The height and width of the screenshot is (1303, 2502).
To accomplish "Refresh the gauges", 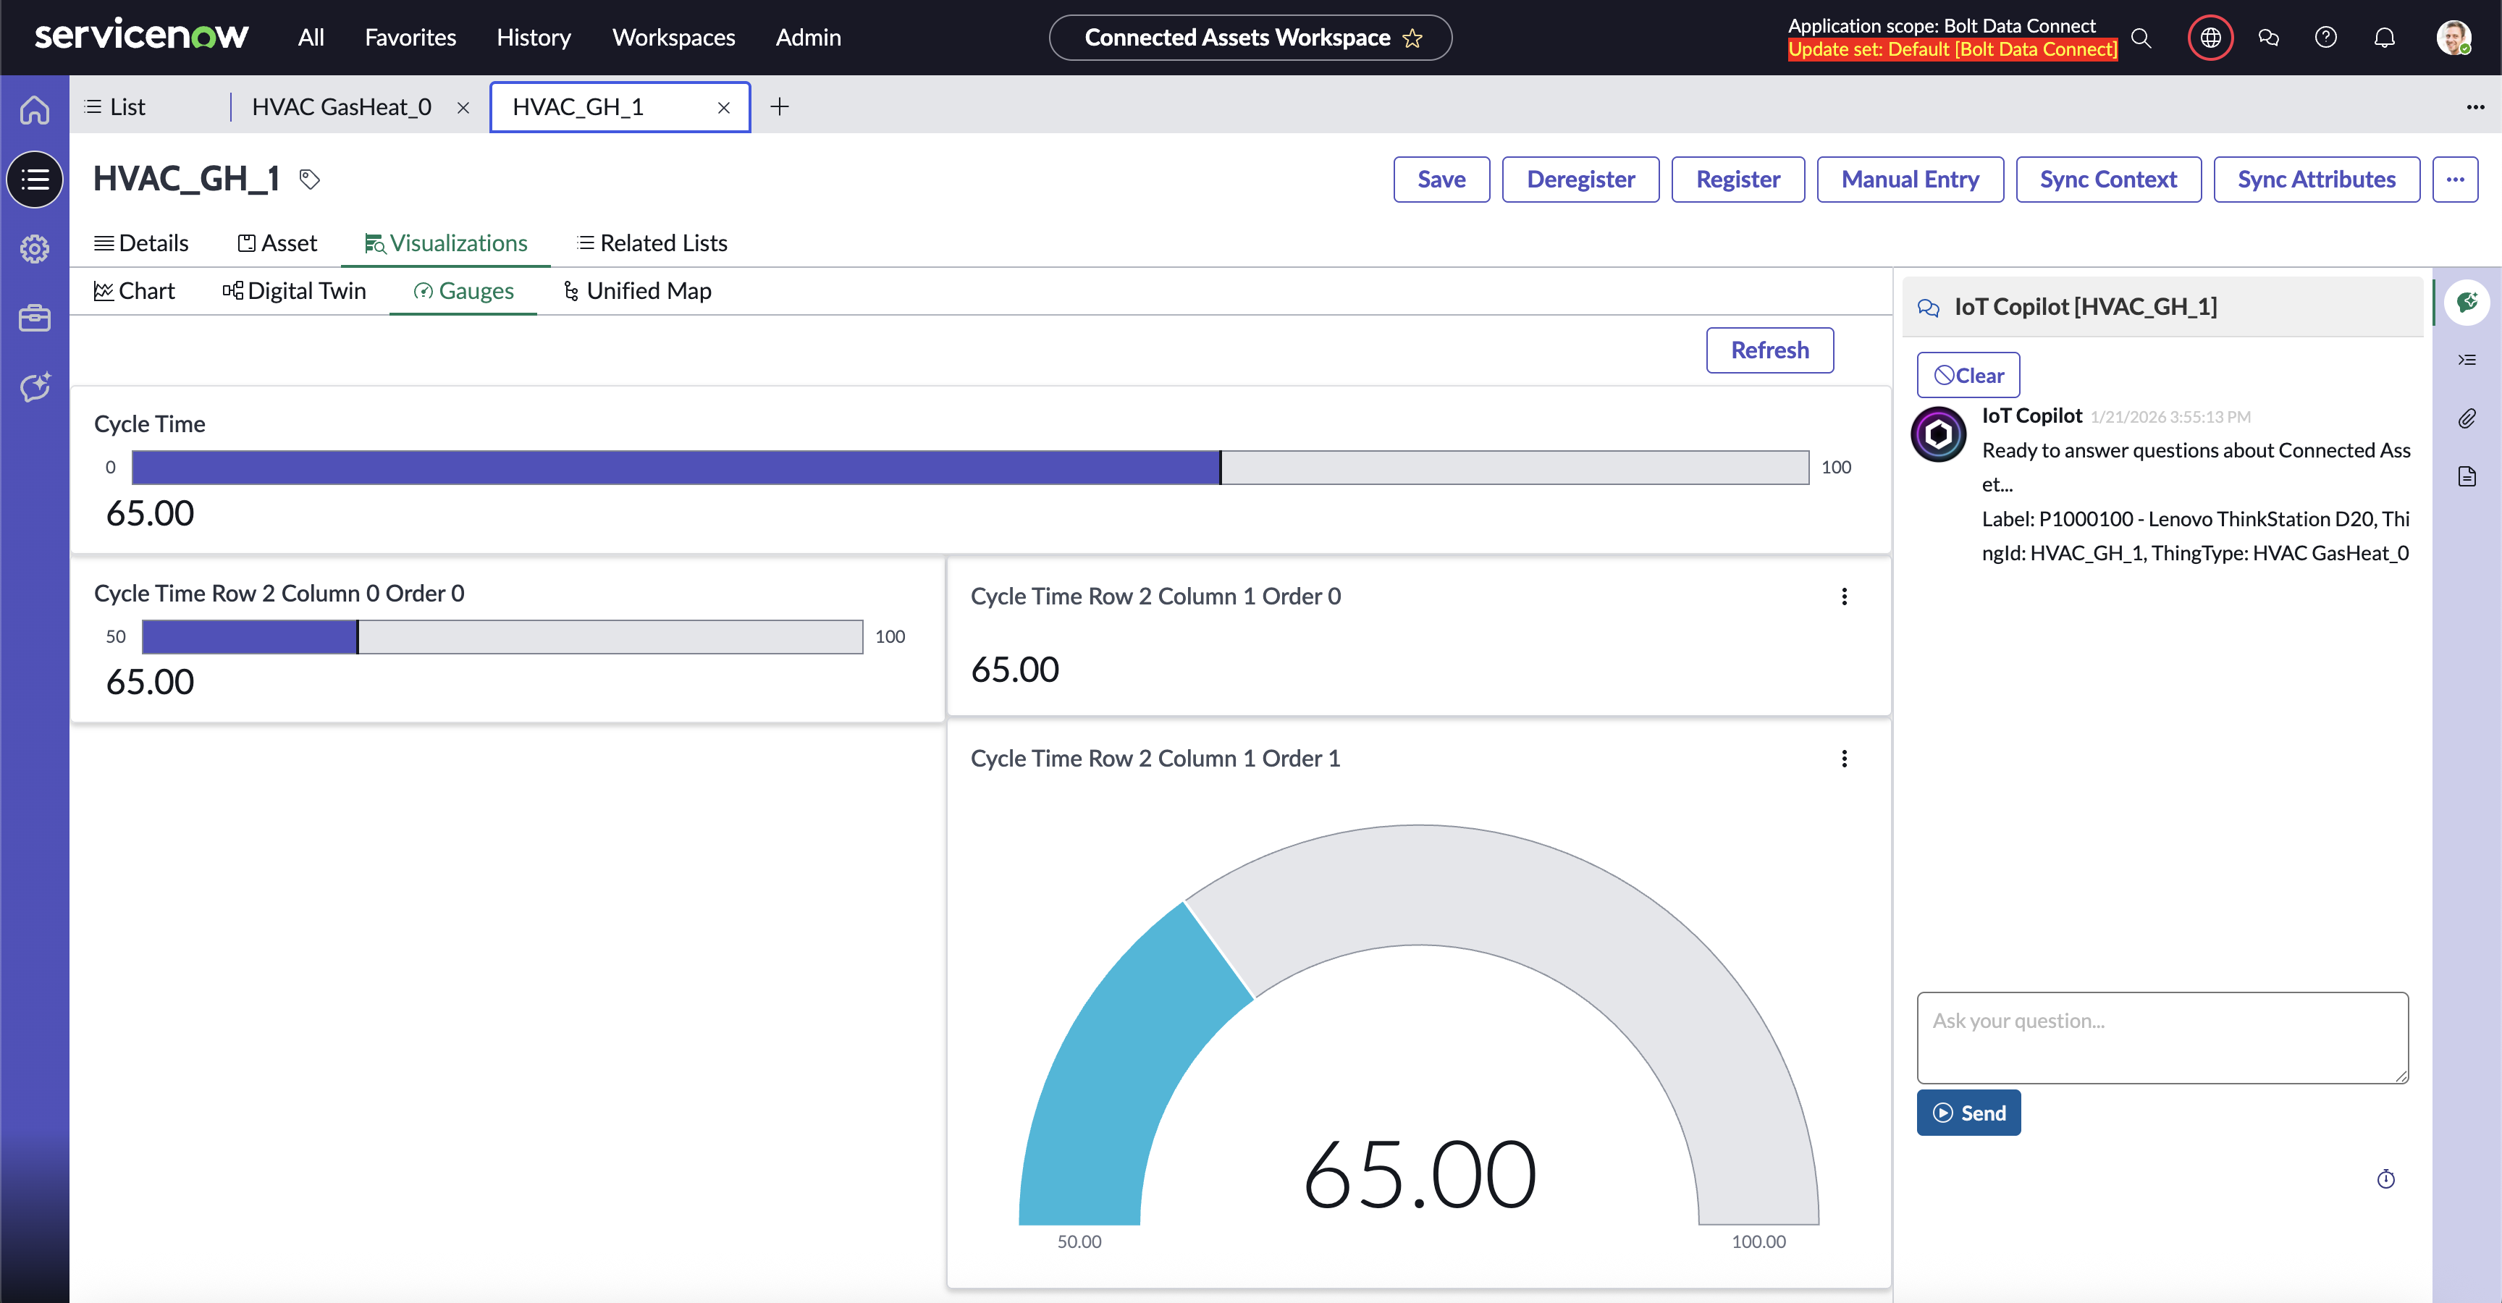I will [x=1769, y=350].
